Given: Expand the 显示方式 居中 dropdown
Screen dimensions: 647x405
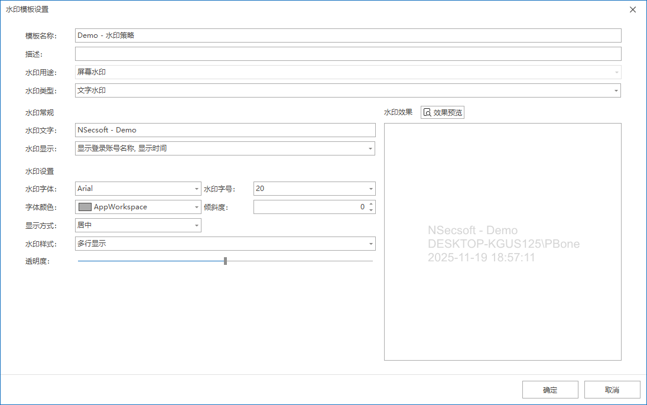Looking at the screenshot, I should [197, 226].
